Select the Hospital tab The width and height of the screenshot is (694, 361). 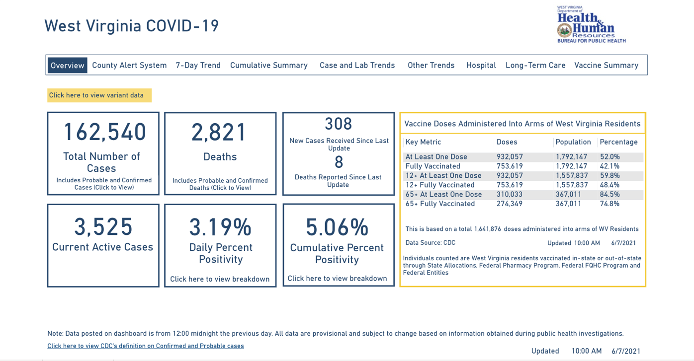pyautogui.click(x=481, y=66)
